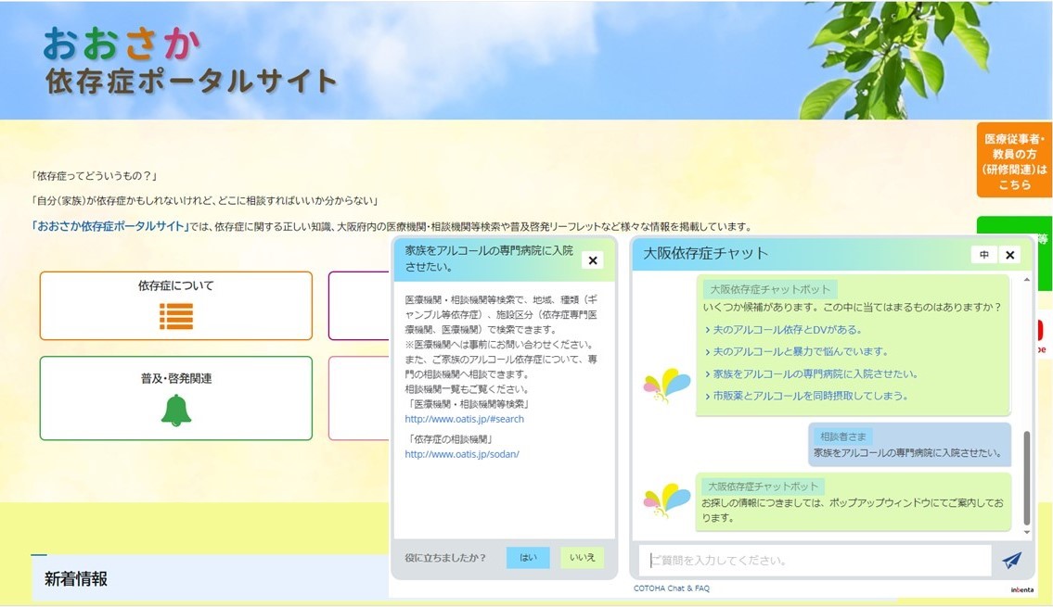The image size is (1053, 607).
Task: Close the popup answer window with X
Action: coord(592,260)
